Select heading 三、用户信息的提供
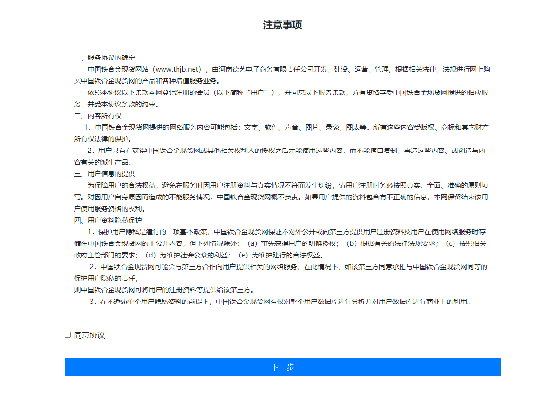Viewport: 535px width, 393px height. (104, 174)
